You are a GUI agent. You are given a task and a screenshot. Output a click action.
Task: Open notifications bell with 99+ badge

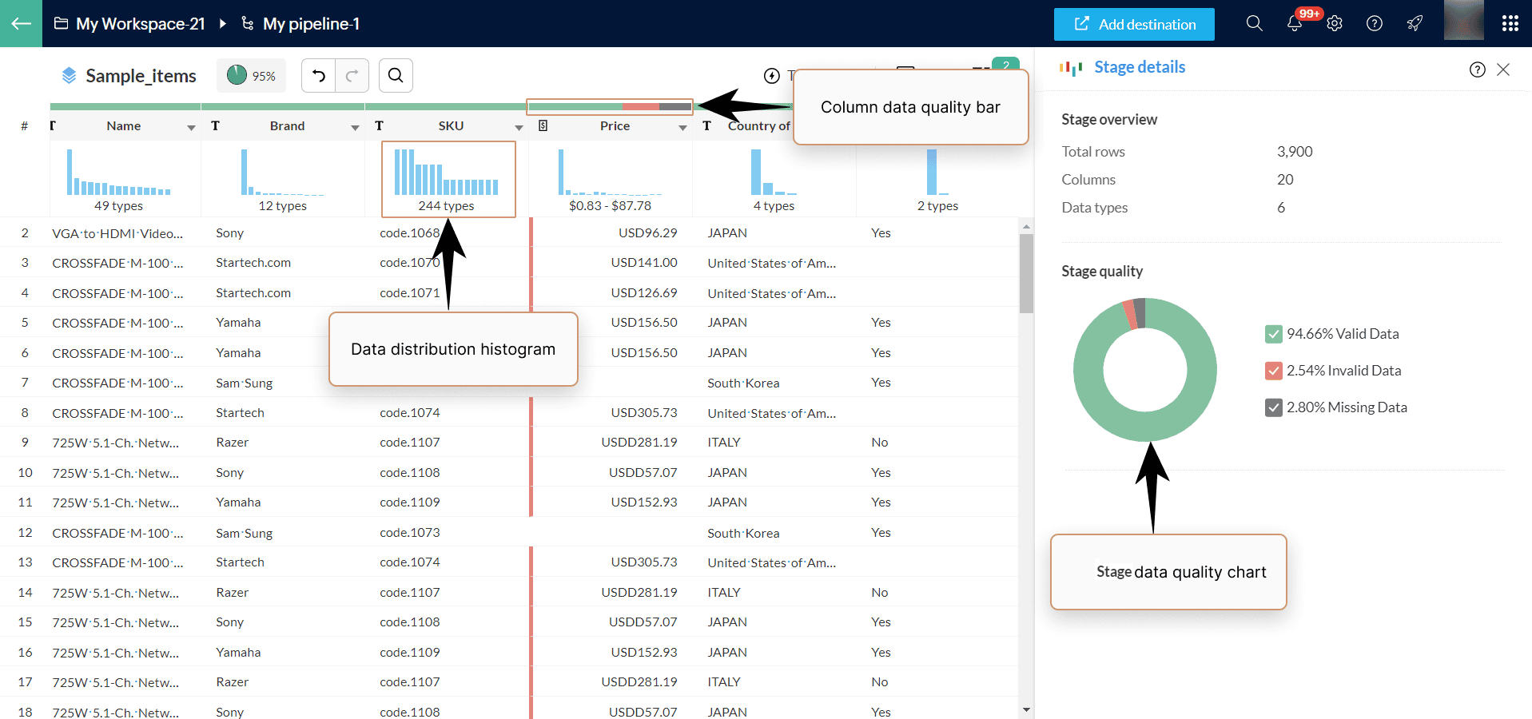click(x=1295, y=24)
